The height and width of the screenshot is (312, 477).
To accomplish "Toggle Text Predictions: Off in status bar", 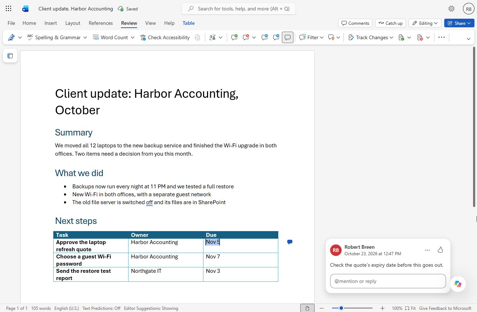I will coord(102,308).
